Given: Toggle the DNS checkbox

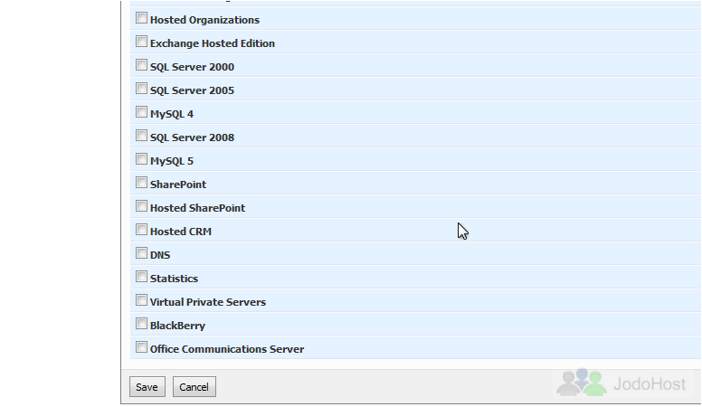Looking at the screenshot, I should 141,253.
